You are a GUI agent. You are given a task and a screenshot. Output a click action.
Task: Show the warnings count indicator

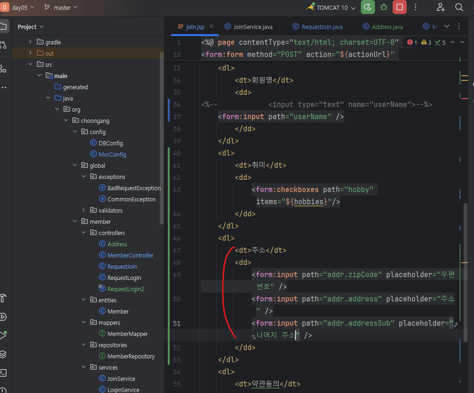(x=426, y=43)
